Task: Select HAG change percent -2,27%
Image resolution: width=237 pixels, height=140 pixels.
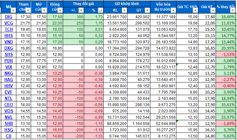Action: tap(225, 79)
